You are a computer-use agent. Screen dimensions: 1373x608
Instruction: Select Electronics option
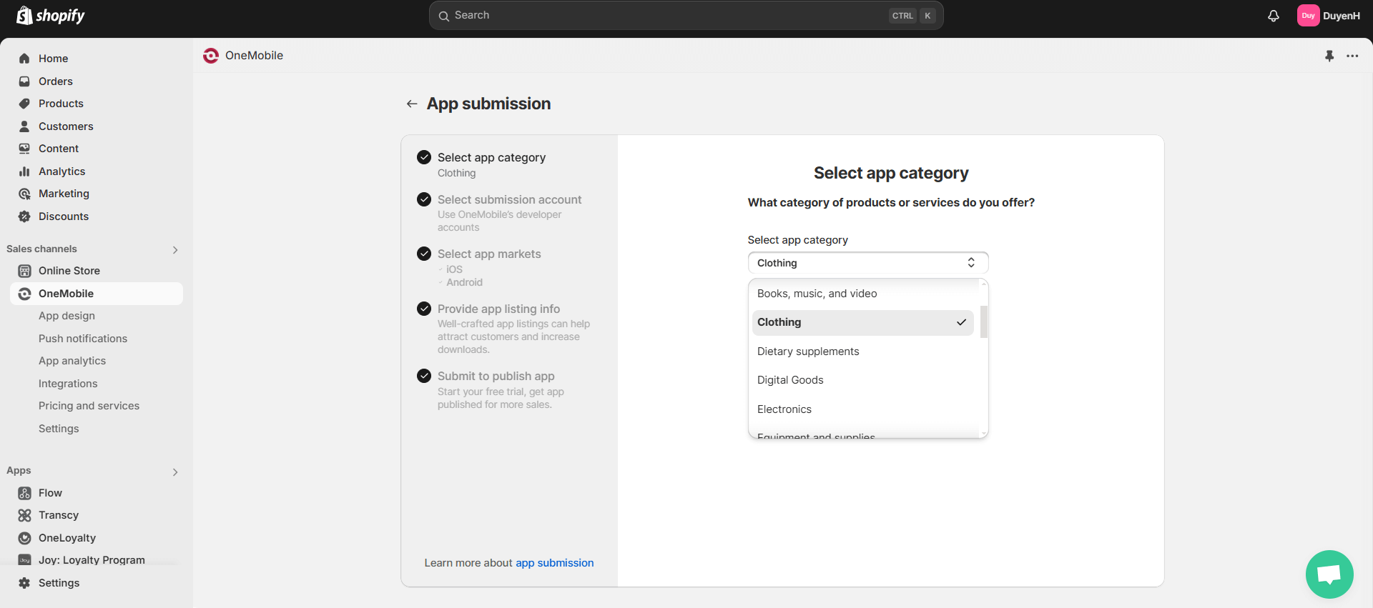[863, 409]
